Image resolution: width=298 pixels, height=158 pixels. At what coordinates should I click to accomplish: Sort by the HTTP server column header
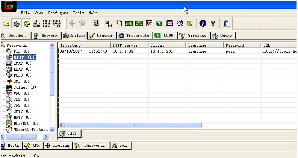(129, 45)
